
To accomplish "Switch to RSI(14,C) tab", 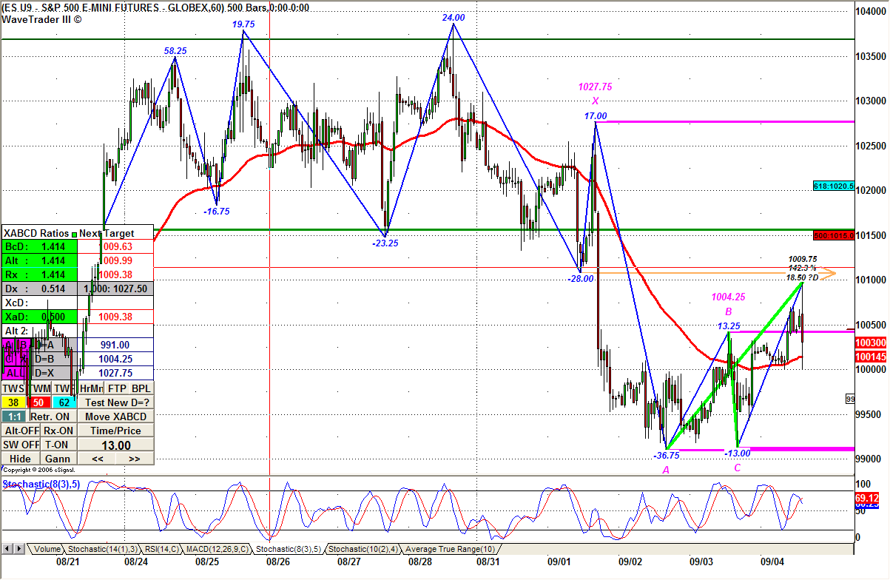I will (x=161, y=550).
